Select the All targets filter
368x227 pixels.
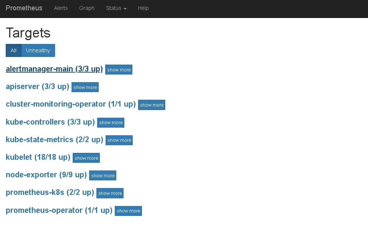pyautogui.click(x=13, y=50)
